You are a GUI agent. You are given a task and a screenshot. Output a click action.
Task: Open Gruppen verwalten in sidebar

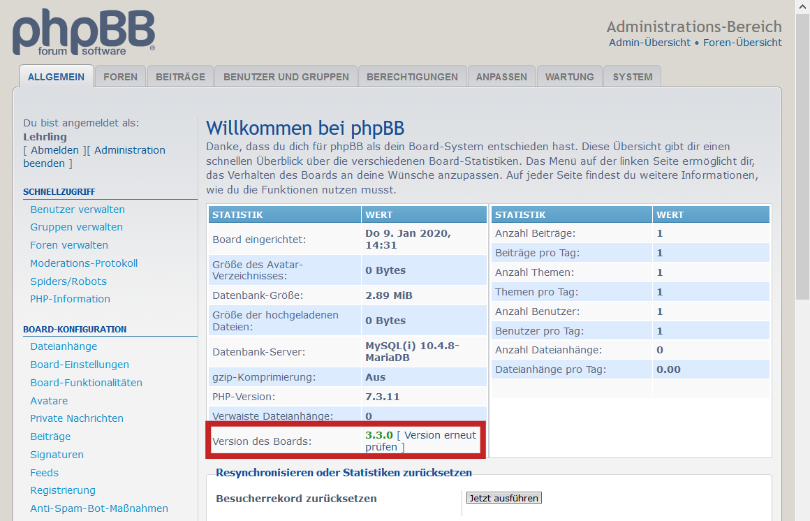pos(76,227)
